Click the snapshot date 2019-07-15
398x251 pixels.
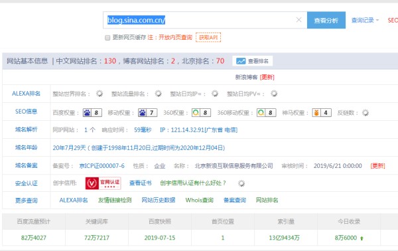[160, 238]
